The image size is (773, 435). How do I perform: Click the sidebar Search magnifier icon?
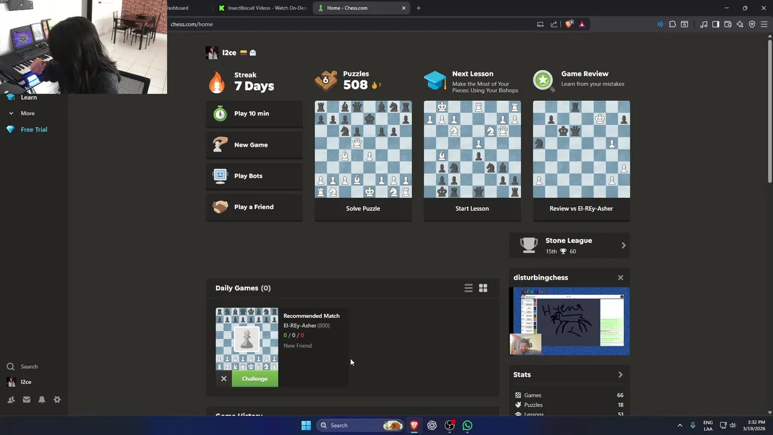(10, 366)
